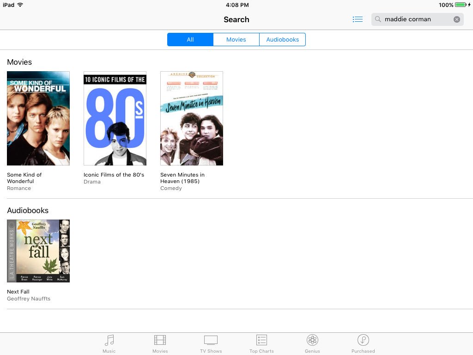Open the list view menu icon

(x=358, y=19)
